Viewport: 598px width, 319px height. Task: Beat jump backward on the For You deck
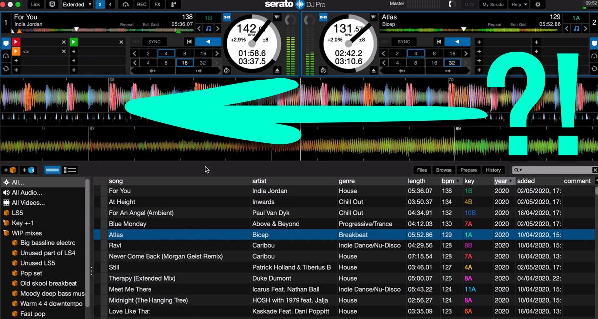152,71
